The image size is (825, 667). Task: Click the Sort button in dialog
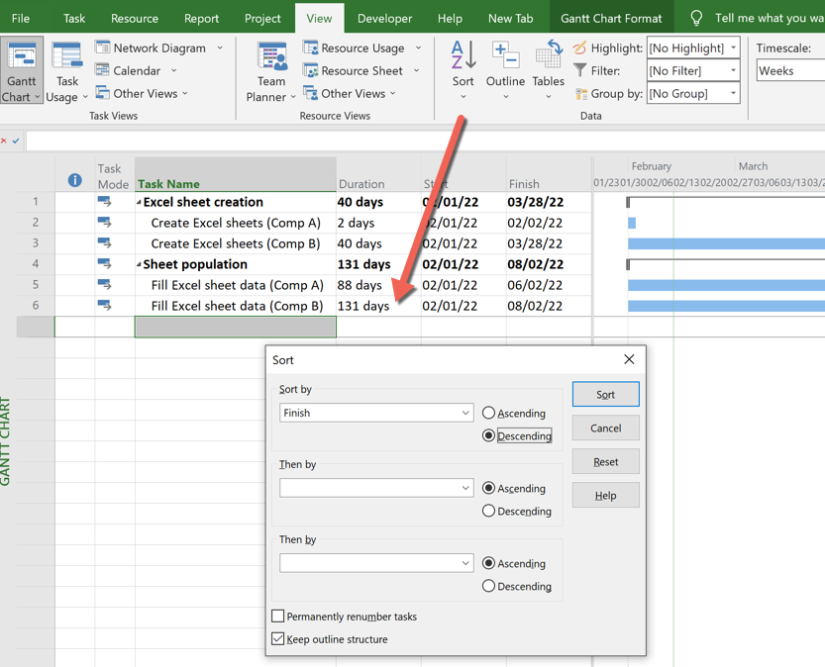point(605,394)
